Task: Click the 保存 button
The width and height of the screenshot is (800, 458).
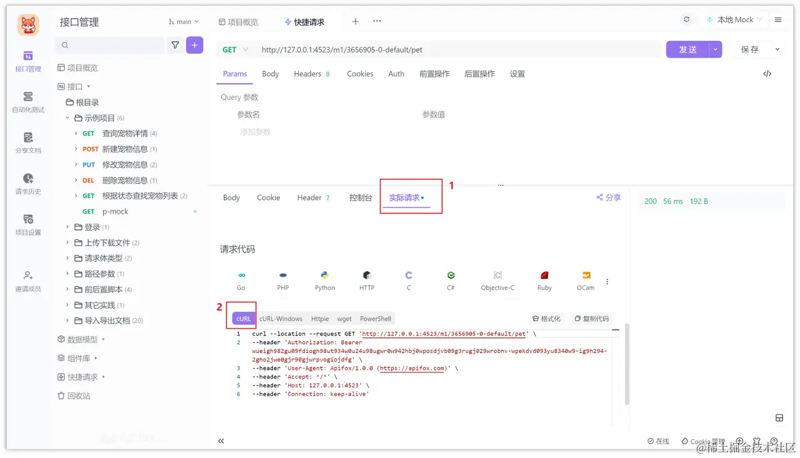Action: 750,49
